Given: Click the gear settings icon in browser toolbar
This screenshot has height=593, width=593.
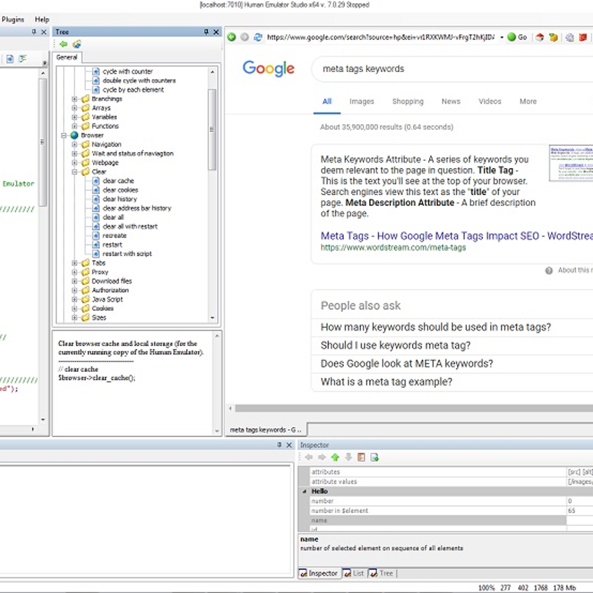Looking at the screenshot, I should (x=570, y=37).
